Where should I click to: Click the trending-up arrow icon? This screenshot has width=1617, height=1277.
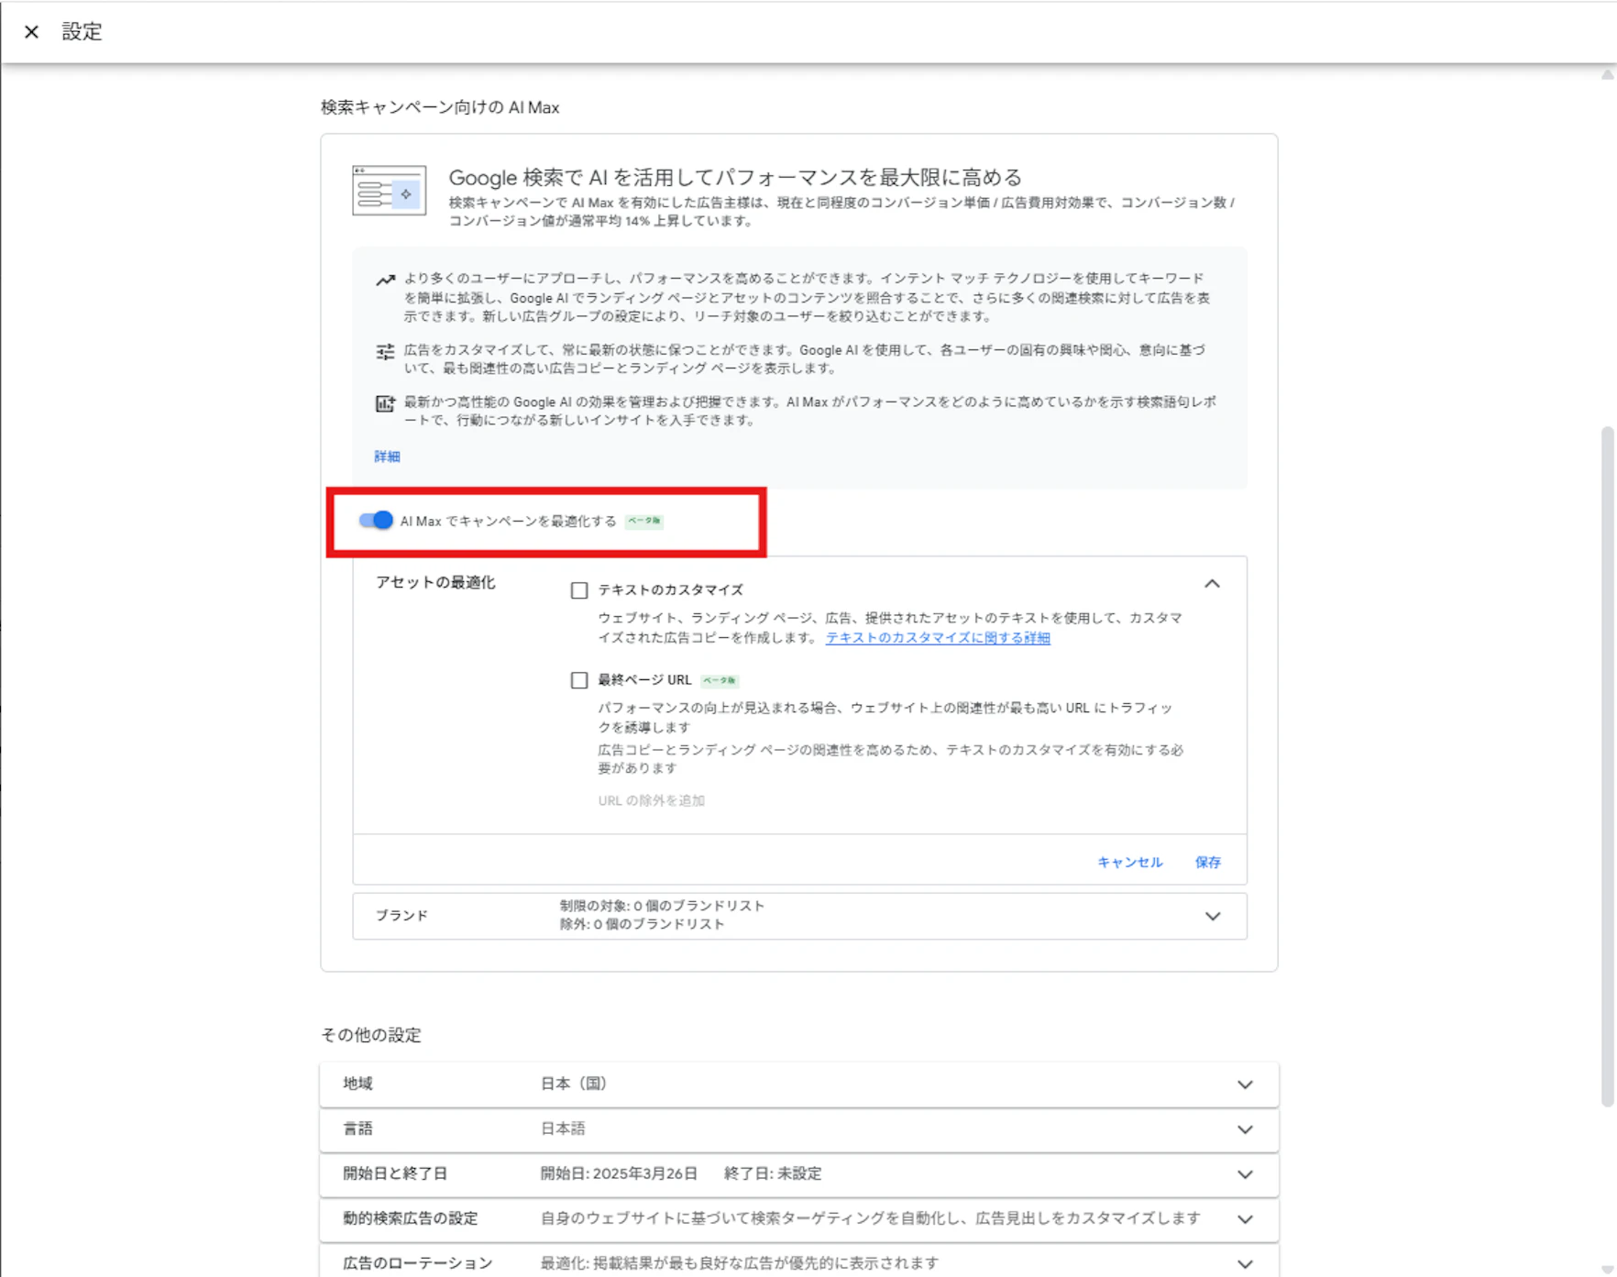(385, 280)
